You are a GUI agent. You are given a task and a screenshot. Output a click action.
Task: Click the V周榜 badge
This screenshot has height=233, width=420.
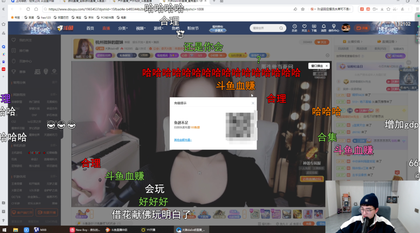pyautogui.click(x=145, y=56)
